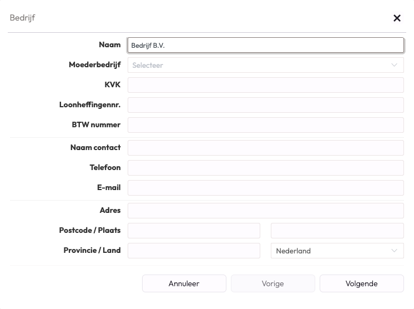Click the Moederbedrijf dropdown chevron arrow
The height and width of the screenshot is (309, 414).
pos(394,65)
